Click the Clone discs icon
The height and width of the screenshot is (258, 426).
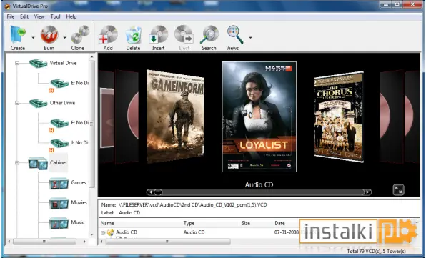(x=80, y=34)
